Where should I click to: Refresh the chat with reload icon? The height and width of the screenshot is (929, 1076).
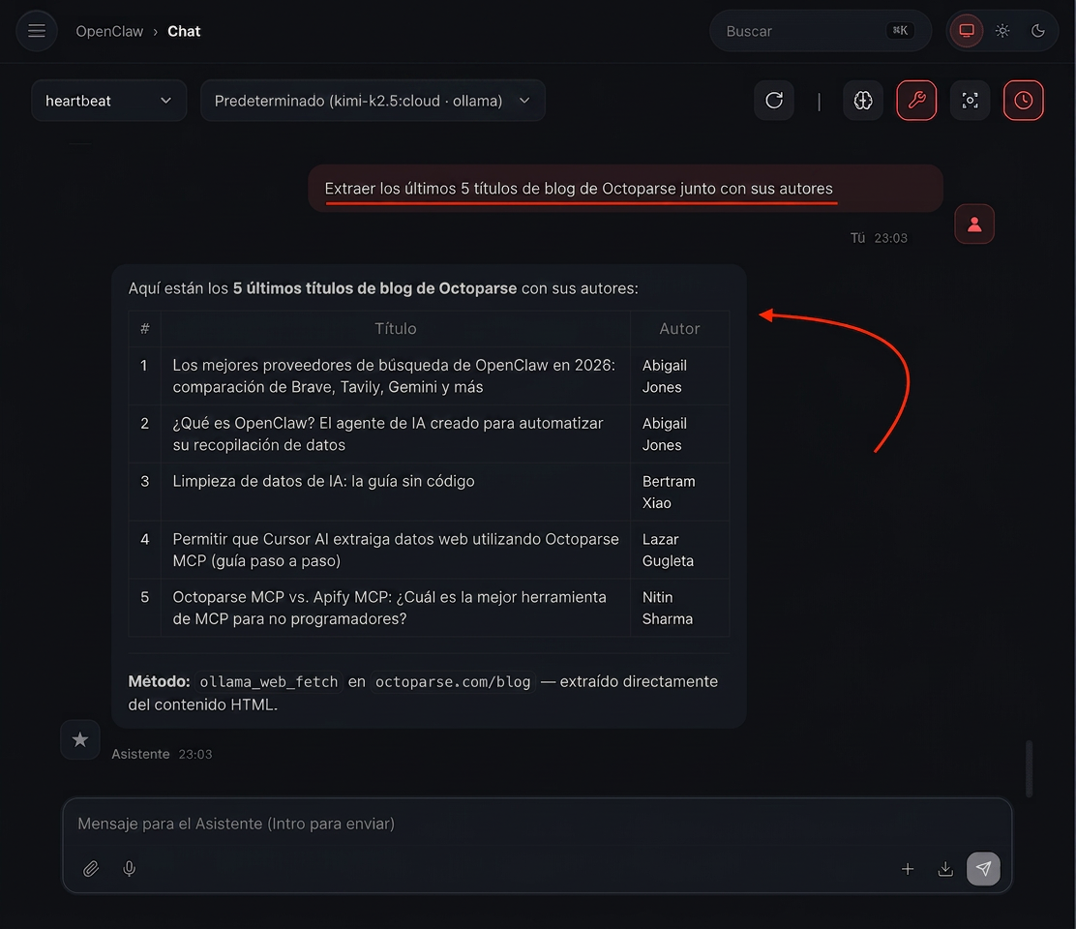click(x=774, y=101)
